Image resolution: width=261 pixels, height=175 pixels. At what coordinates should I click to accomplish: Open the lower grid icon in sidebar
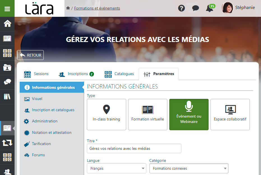(x=7, y=157)
